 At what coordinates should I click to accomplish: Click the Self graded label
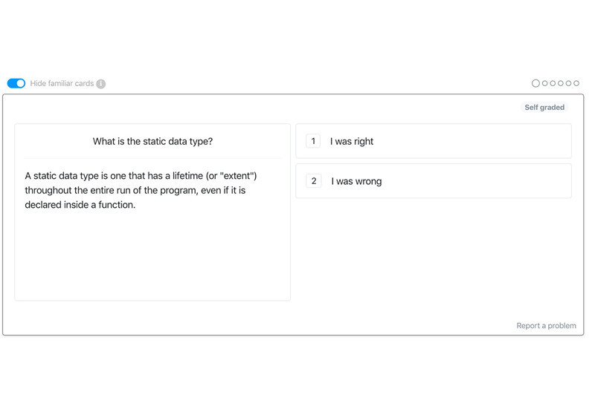544,107
